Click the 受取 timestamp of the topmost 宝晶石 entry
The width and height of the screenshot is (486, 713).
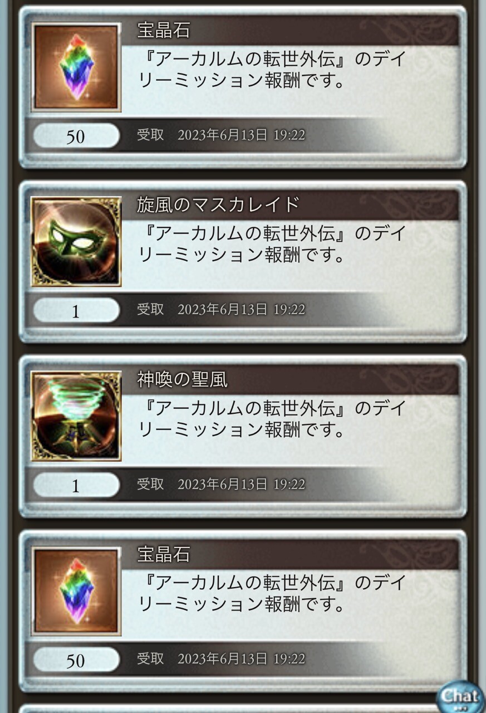click(x=221, y=135)
